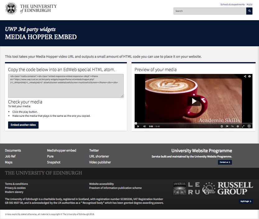259x219 pixels.
Task: Open Schools & departments link
Action: pyautogui.click(x=232, y=4)
